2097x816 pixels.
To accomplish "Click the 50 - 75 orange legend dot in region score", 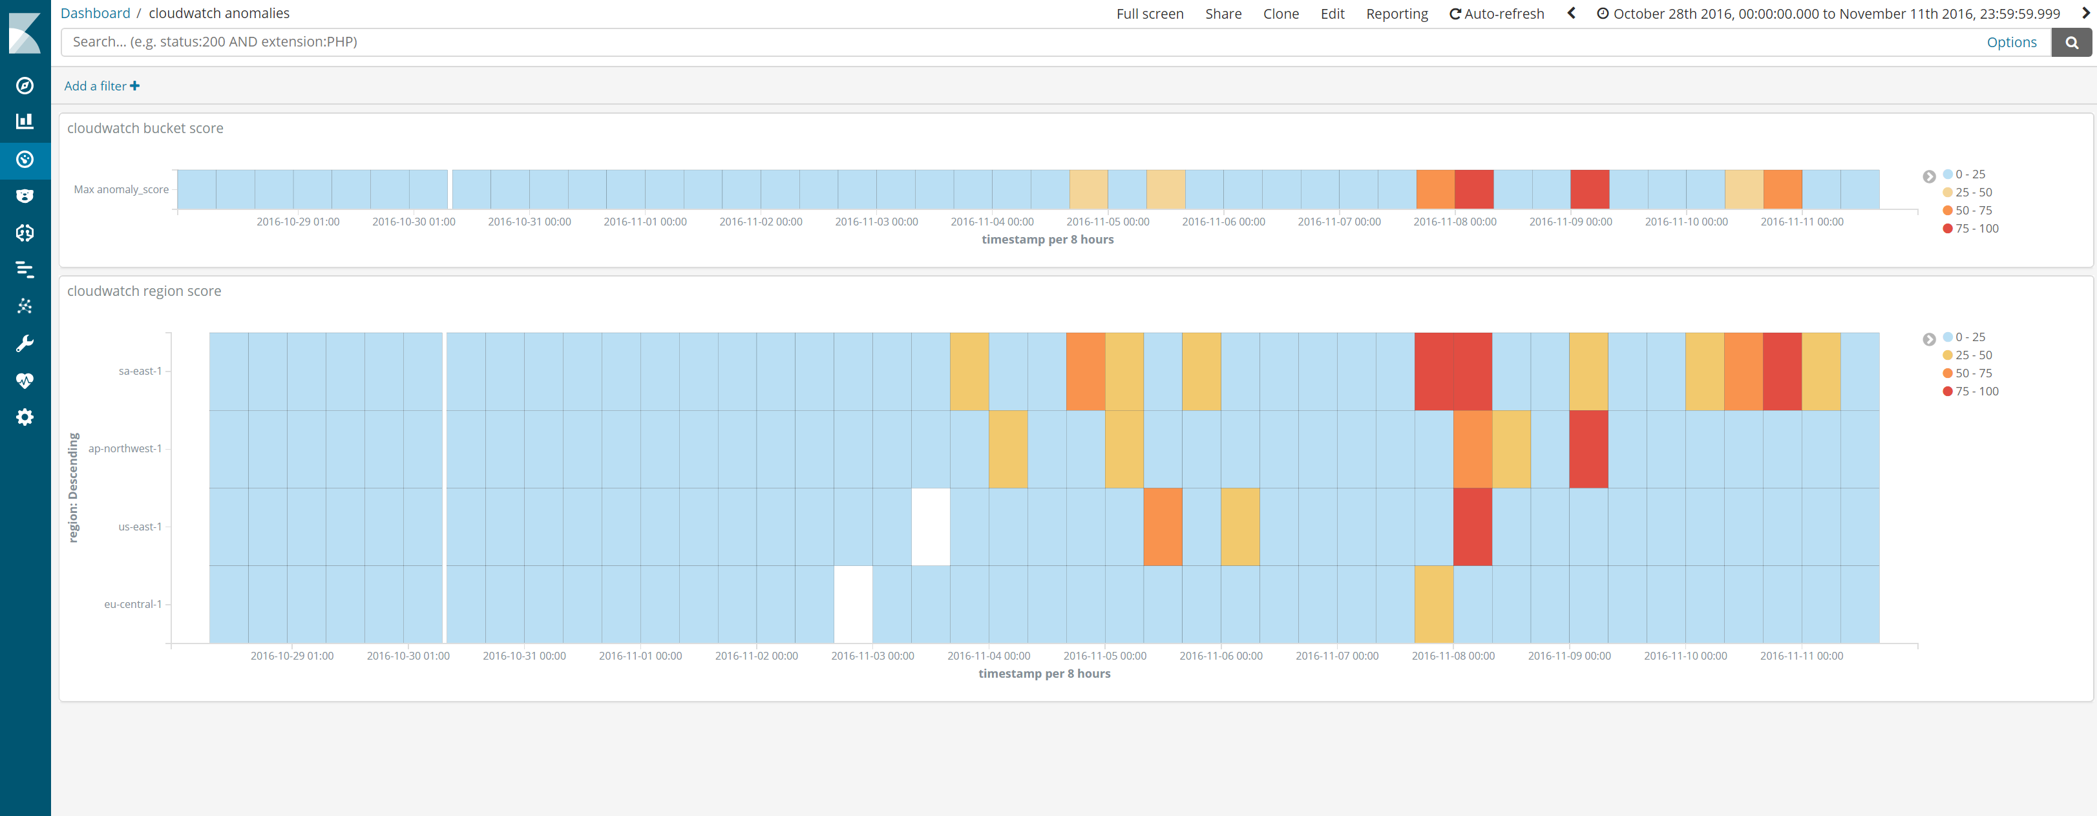I will point(1947,373).
